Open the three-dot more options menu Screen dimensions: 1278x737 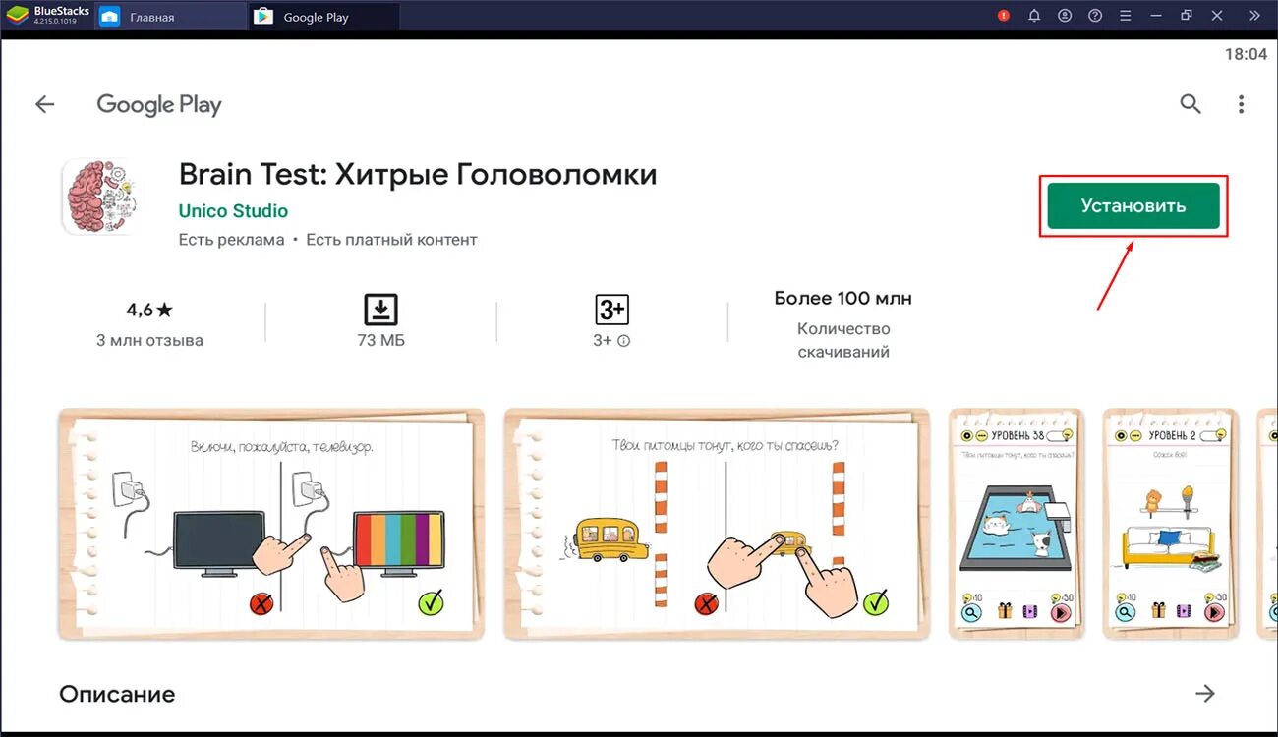coord(1242,104)
